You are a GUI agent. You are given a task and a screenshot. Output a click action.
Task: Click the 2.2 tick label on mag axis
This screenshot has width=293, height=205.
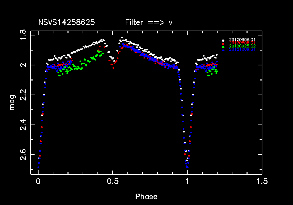23,95
